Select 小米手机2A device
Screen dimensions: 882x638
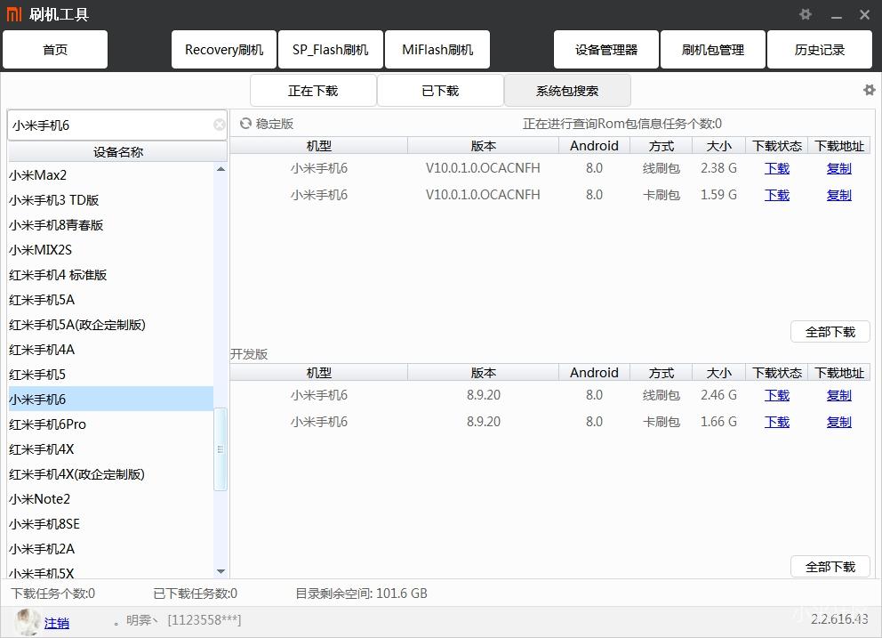point(110,548)
